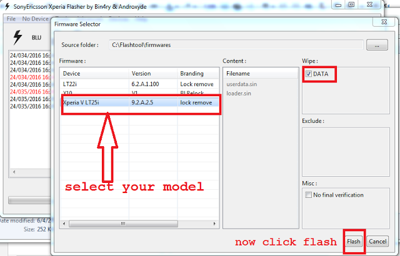Open File menu in Flasher window
Image resolution: width=400 pixels, height=256 pixels.
point(11,19)
